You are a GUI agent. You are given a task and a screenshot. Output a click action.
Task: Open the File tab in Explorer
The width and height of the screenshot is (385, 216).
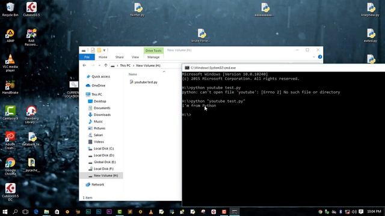click(x=87, y=57)
